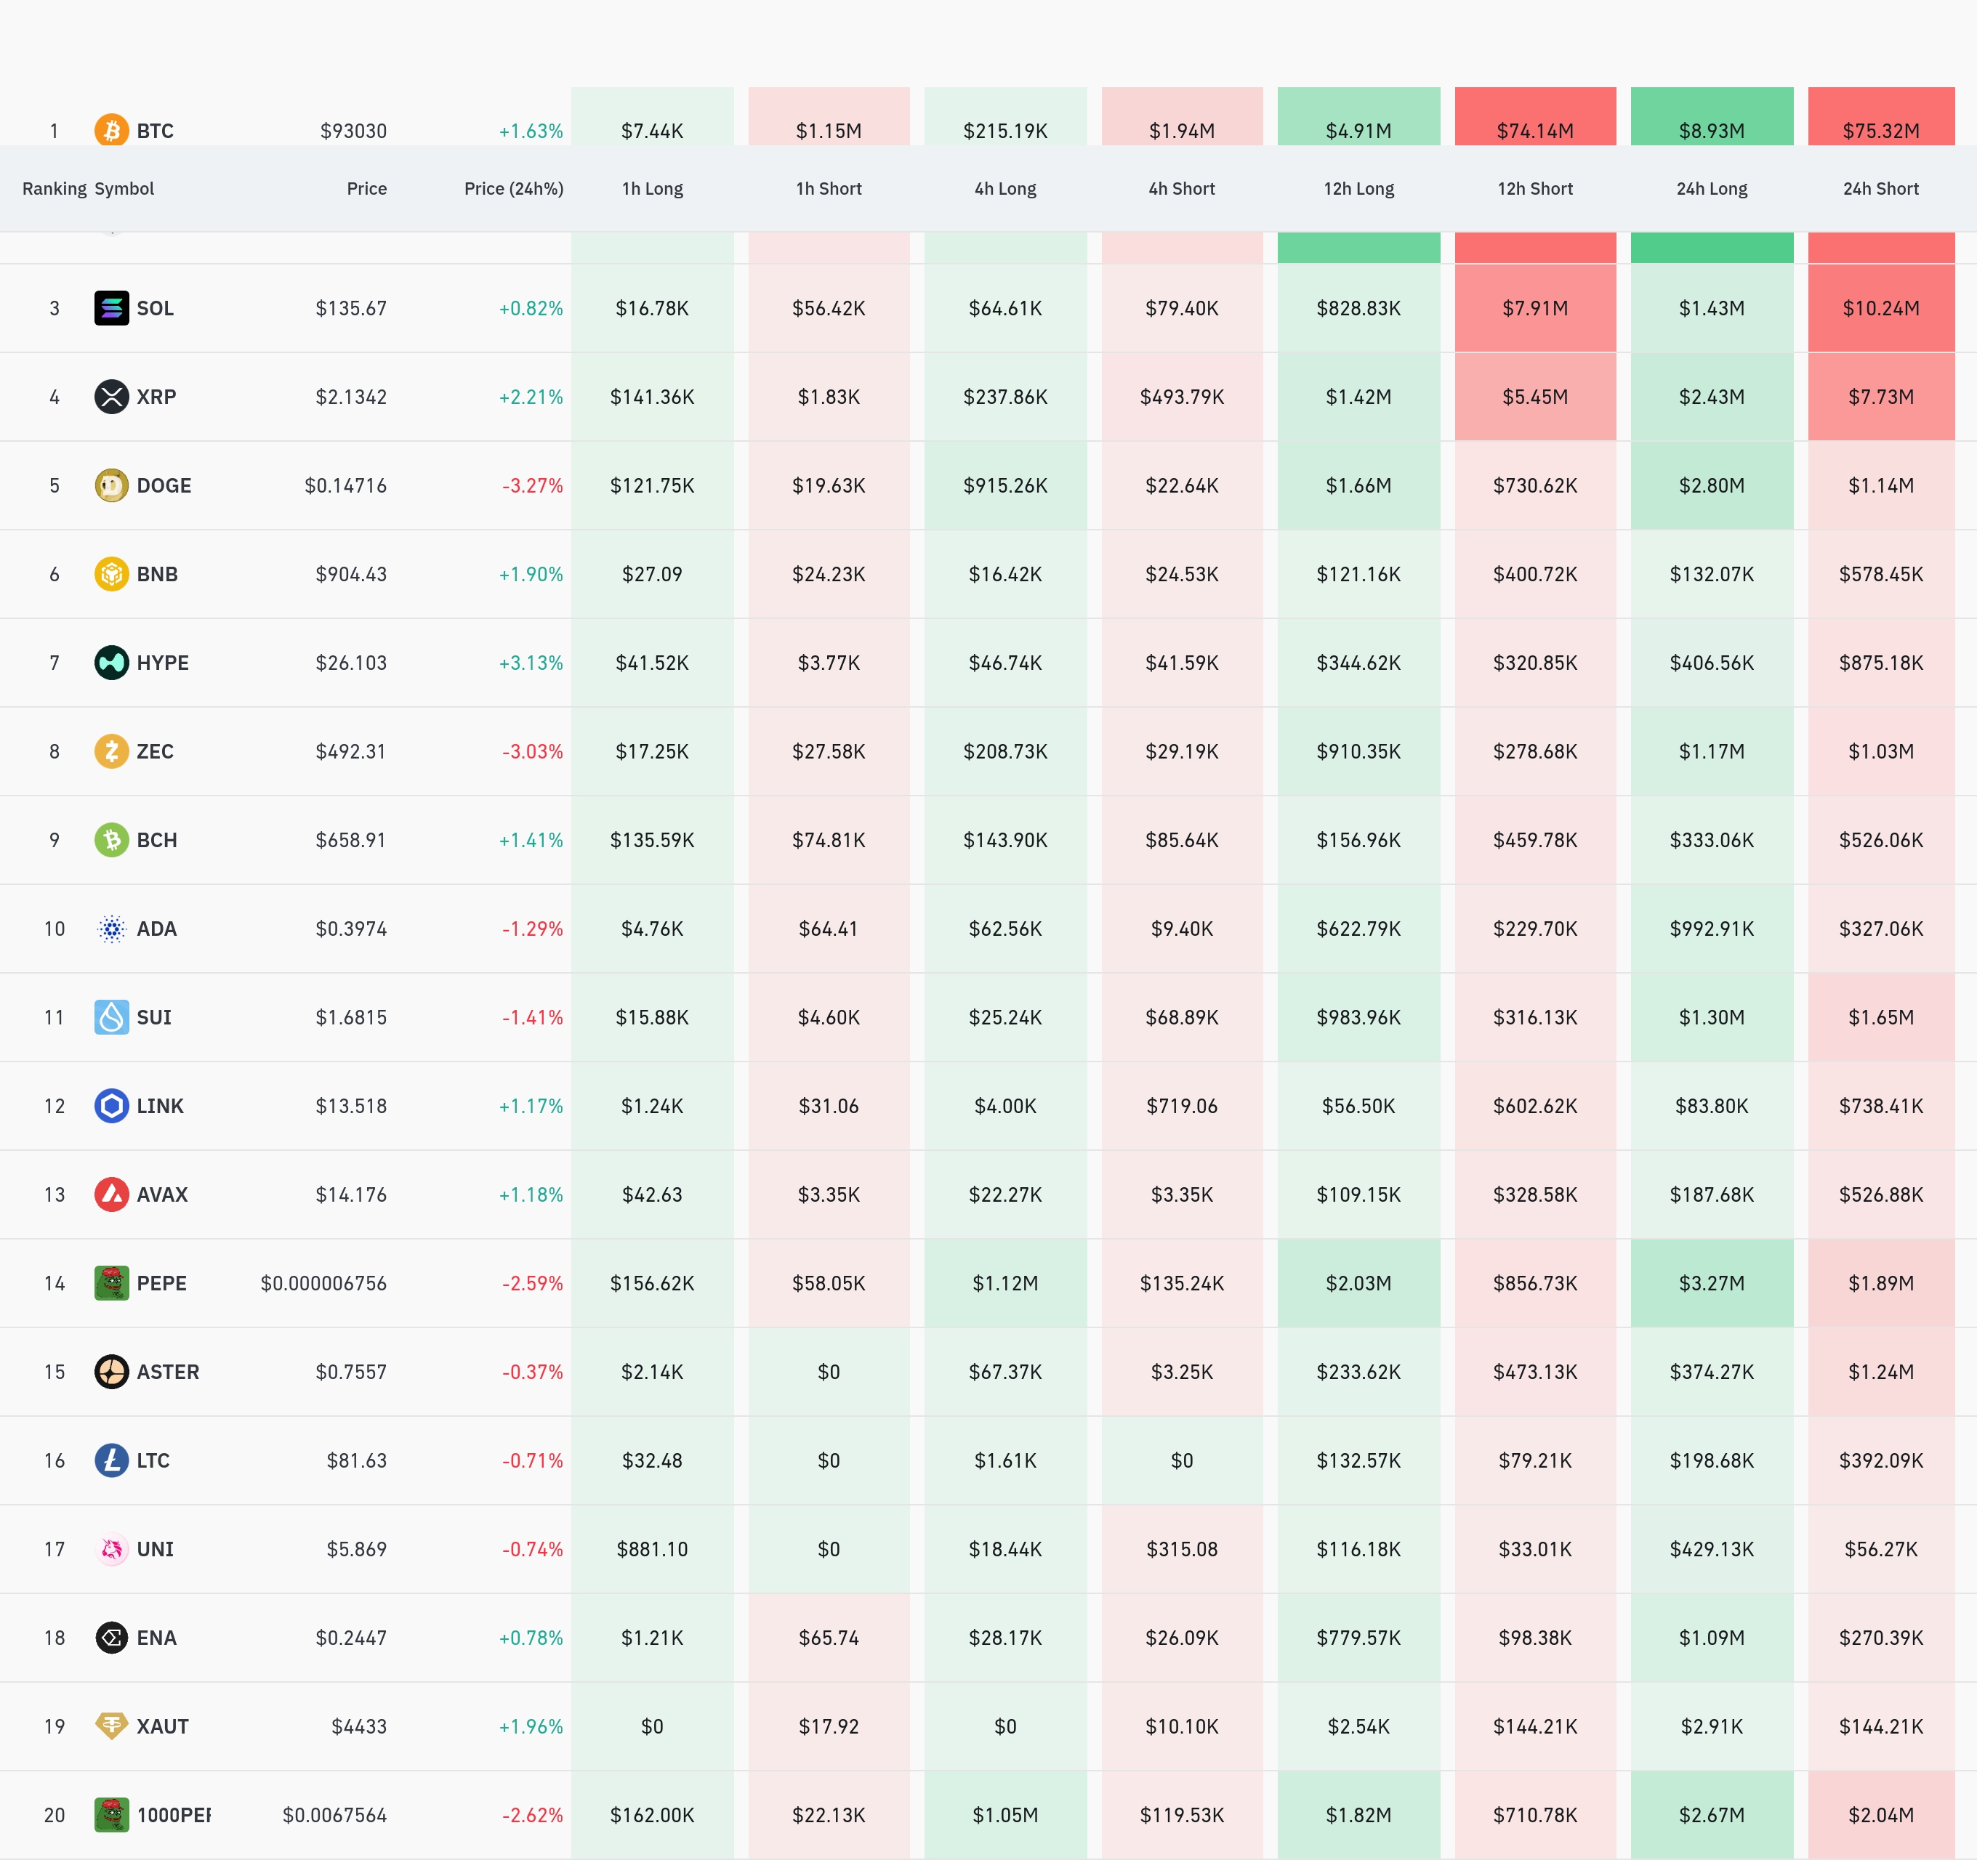Open the AVAX symbol link

[x=162, y=1194]
